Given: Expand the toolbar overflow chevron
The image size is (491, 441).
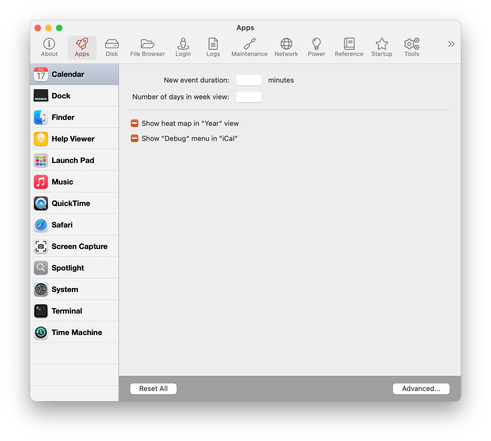Looking at the screenshot, I should point(451,44).
